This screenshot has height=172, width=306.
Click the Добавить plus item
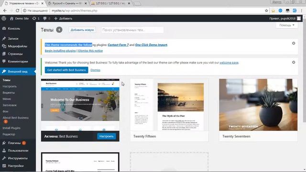[63, 19]
